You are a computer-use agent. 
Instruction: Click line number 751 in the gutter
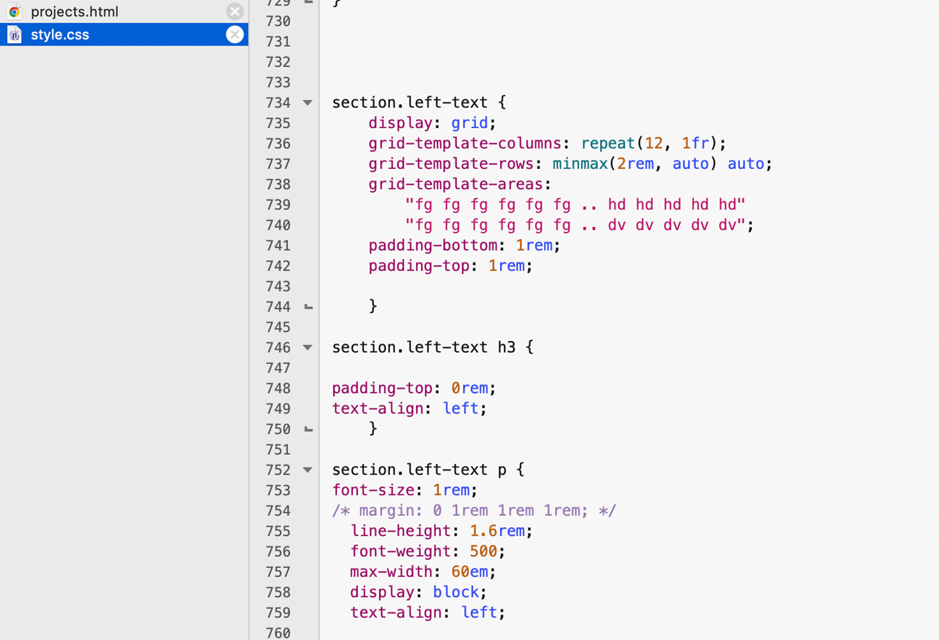(278, 449)
